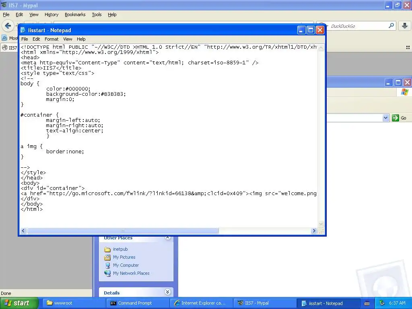The image size is (412, 309).
Task: Open Mypal Tools menu
Action: [x=97, y=14]
